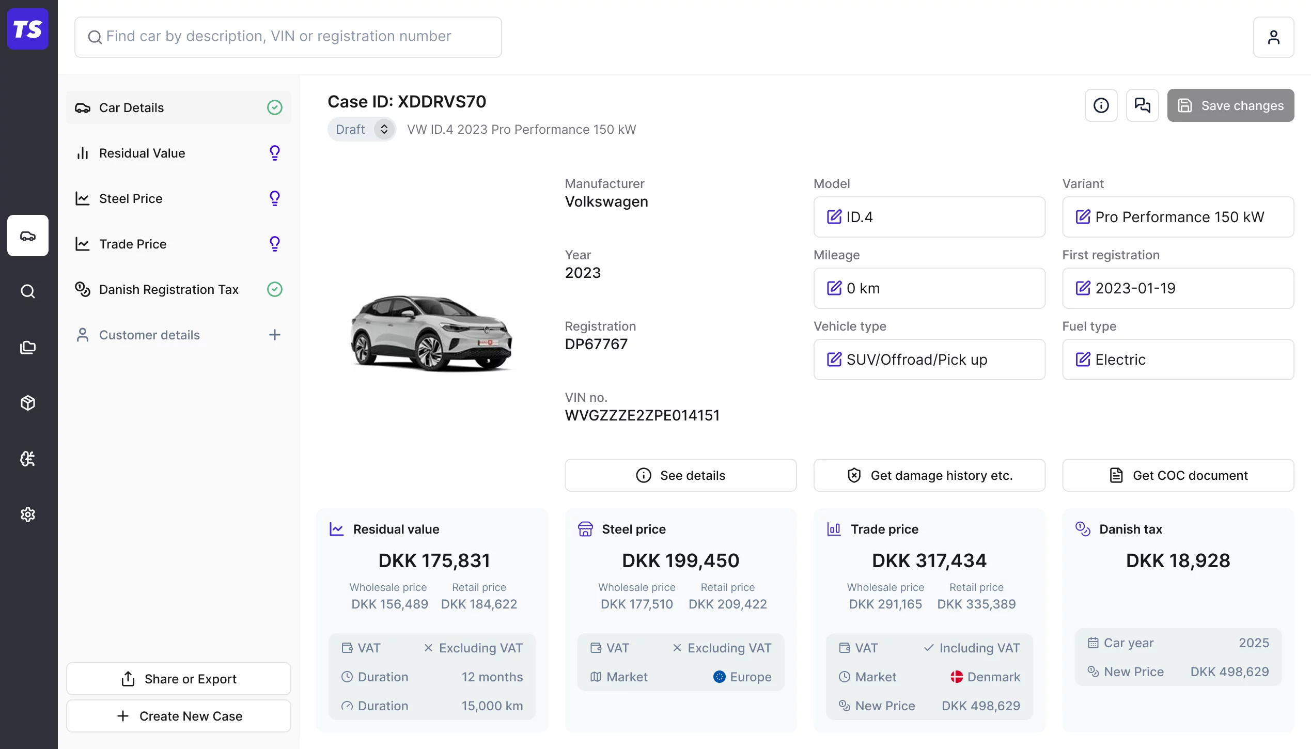Click the Get COC document button
Viewport: 1311px width, 749px height.
(x=1178, y=475)
